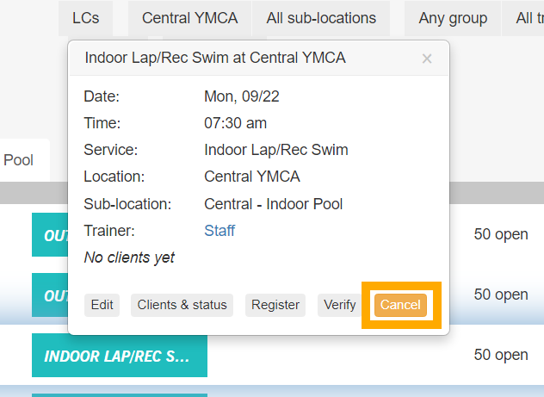The width and height of the screenshot is (544, 397).
Task: Click the Register button
Action: point(275,305)
